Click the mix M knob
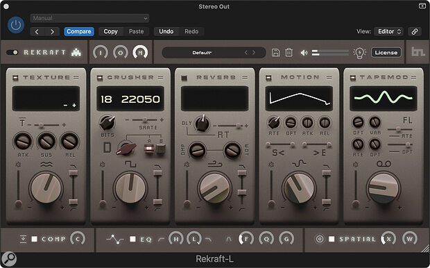Viewport: 430px width, 268px height. [x=140, y=53]
